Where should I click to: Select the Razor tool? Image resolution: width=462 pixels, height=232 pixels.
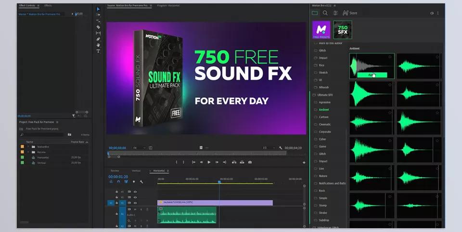coord(98,27)
